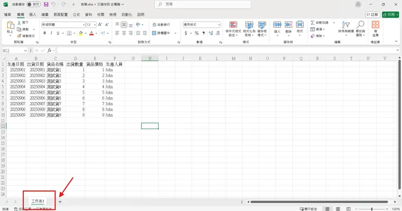This screenshot has height=211, width=402.
Task: Expand the Name Box H12 dropdown
Action: coord(26,50)
